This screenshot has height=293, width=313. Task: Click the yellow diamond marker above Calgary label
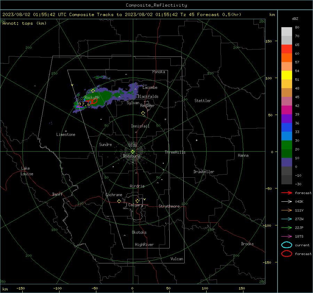137,201
